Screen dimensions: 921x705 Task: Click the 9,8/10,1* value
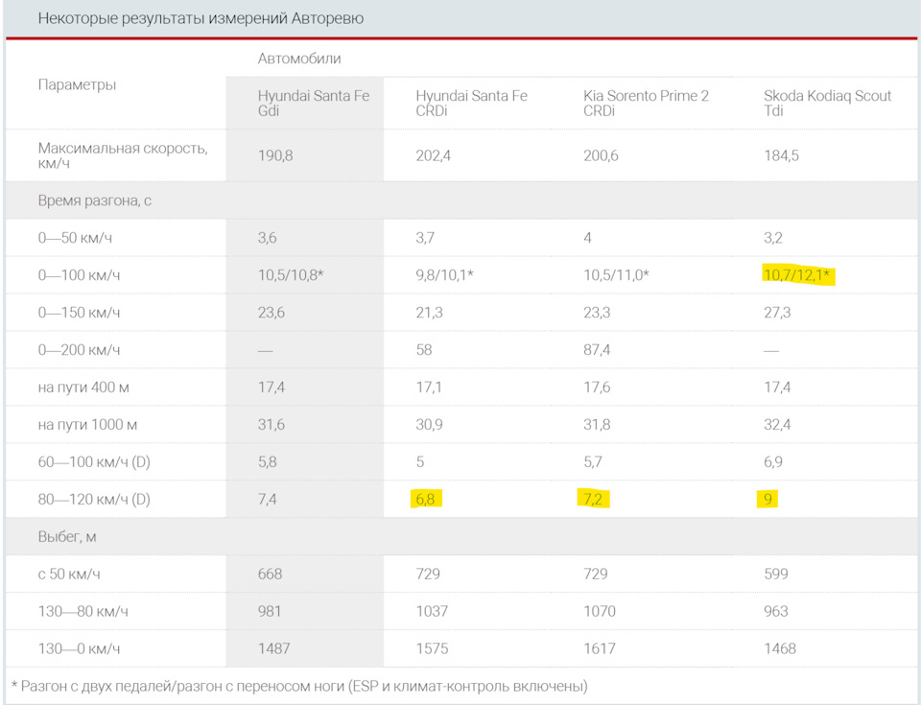pos(444,275)
